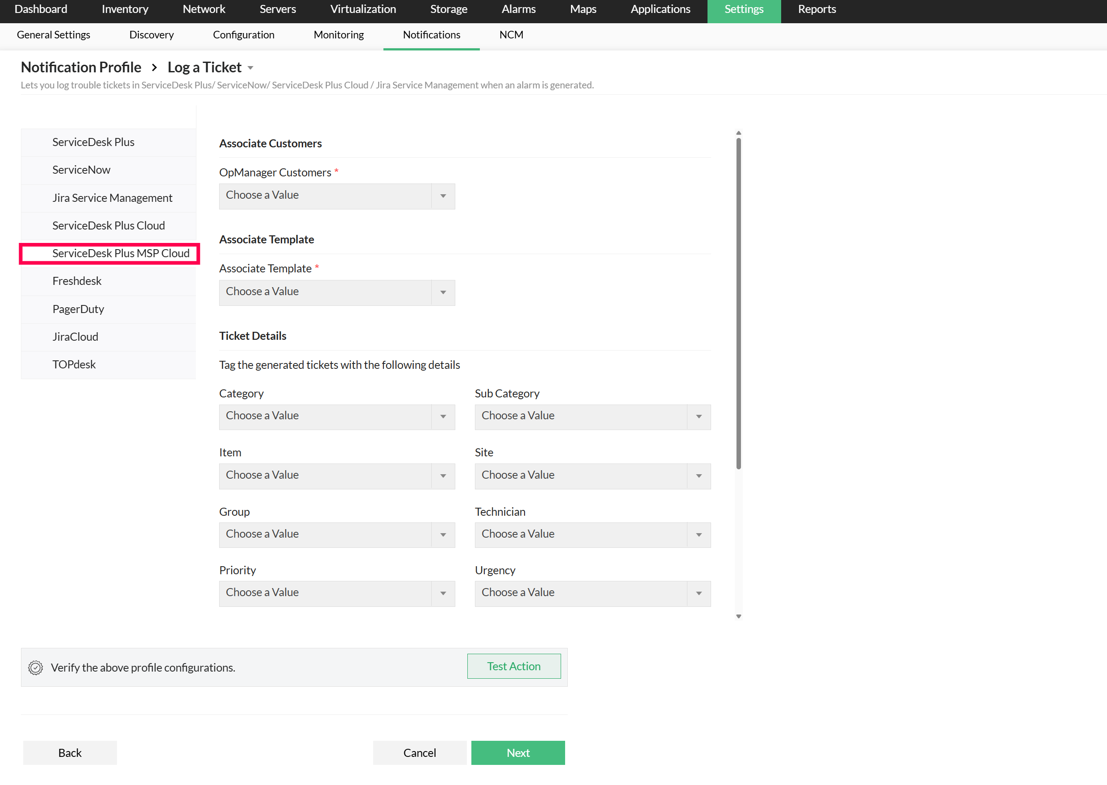The height and width of the screenshot is (785, 1107).
Task: Select PagerDuty in sidebar
Action: pos(109,309)
